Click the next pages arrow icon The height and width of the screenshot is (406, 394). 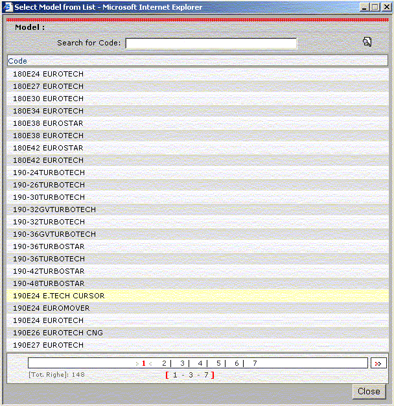(378, 363)
